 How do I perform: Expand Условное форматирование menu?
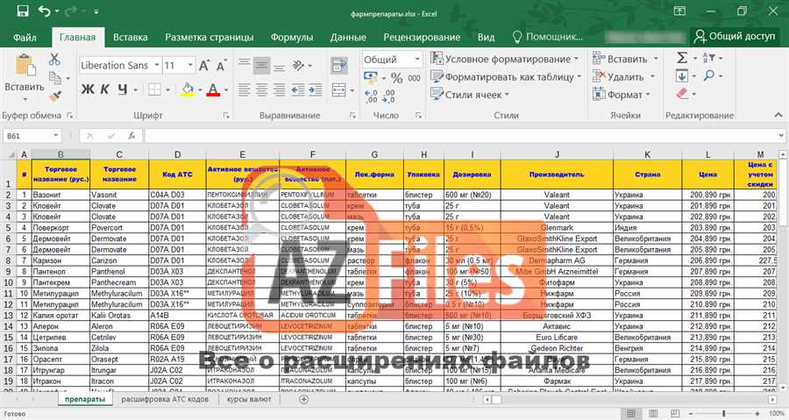(x=505, y=59)
